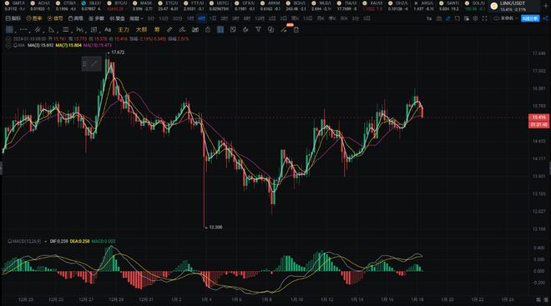551x306 pixels.
Task: Expand the 周期 period dropdown
Action: click(x=136, y=18)
